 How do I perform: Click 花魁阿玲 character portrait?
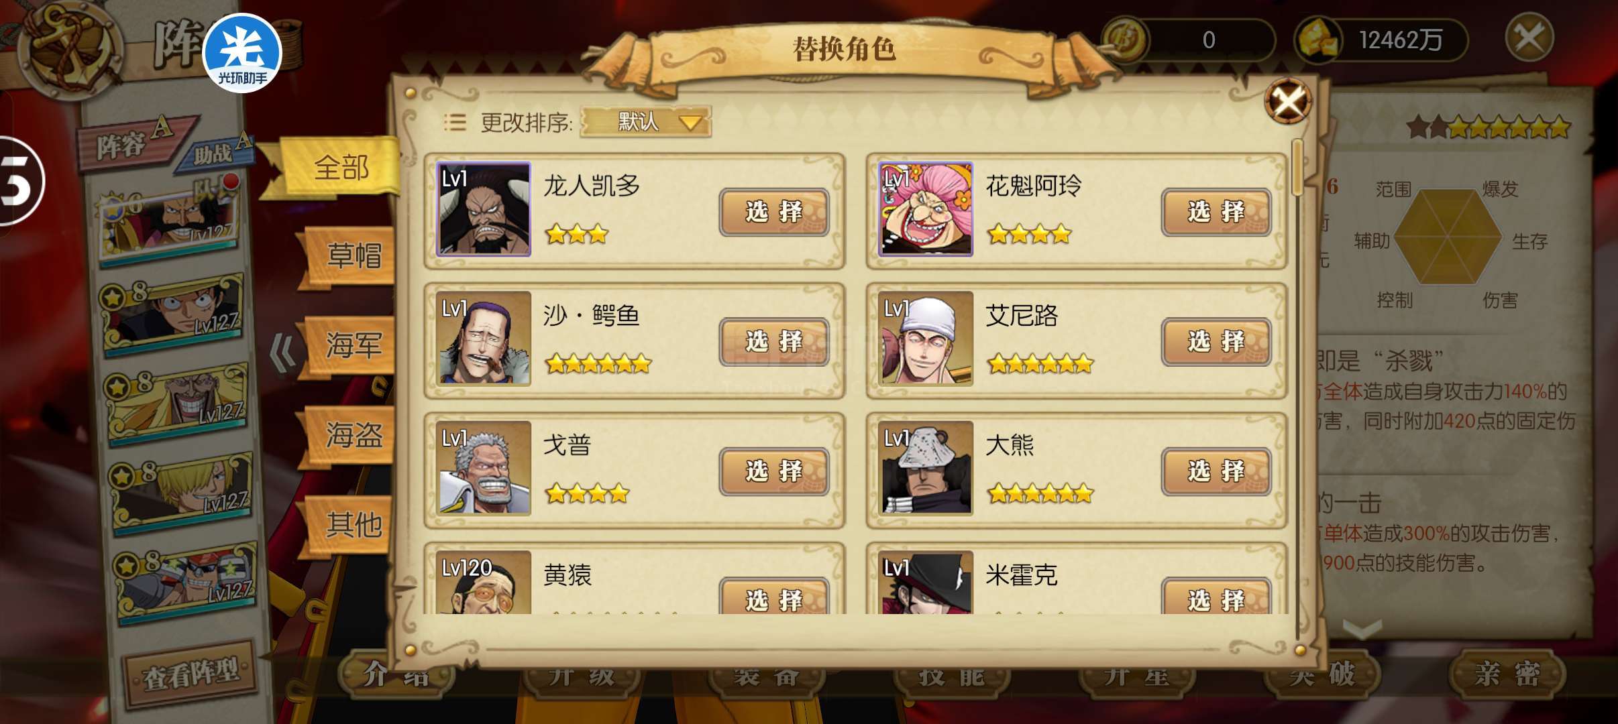pos(926,208)
